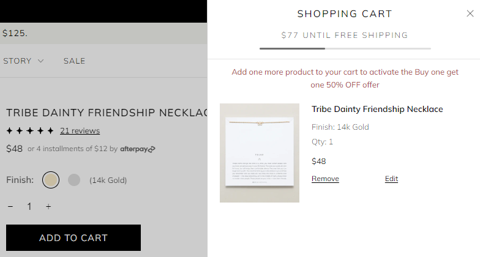
Task: Choose the silver finish swatch
Action: (x=74, y=180)
